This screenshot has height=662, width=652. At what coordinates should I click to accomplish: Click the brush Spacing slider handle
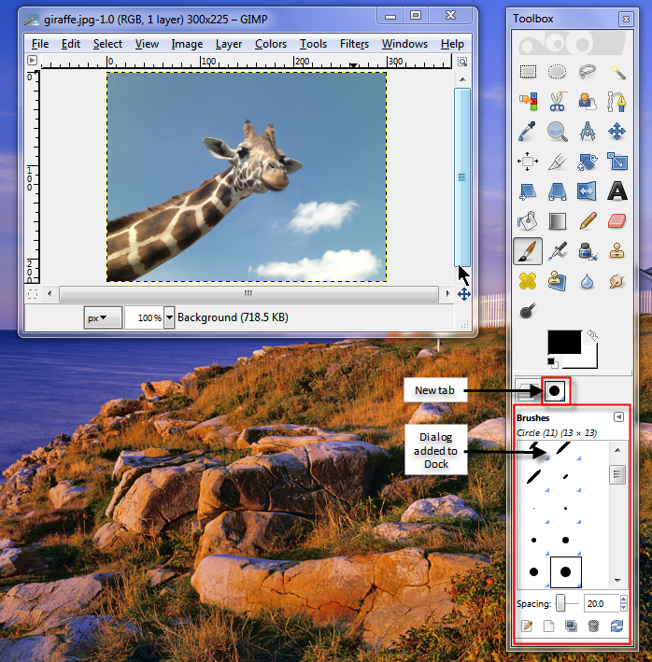pyautogui.click(x=560, y=603)
